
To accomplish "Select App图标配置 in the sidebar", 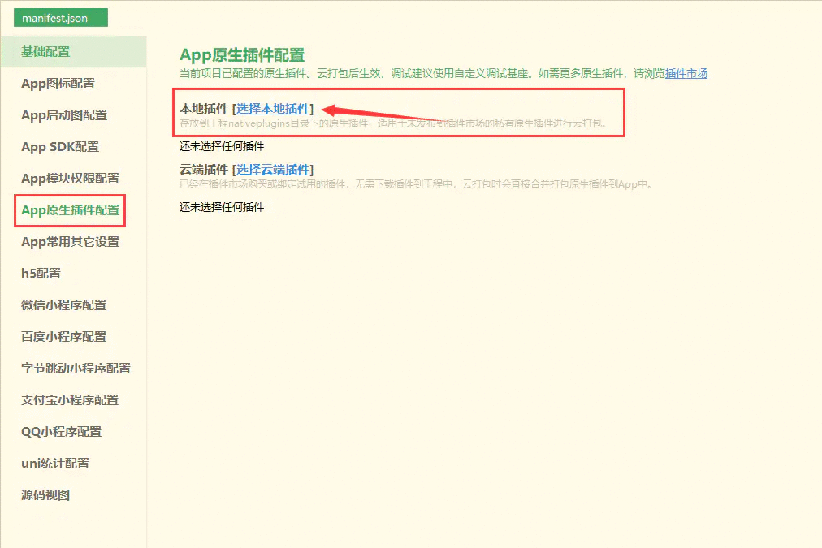I will click(x=57, y=83).
